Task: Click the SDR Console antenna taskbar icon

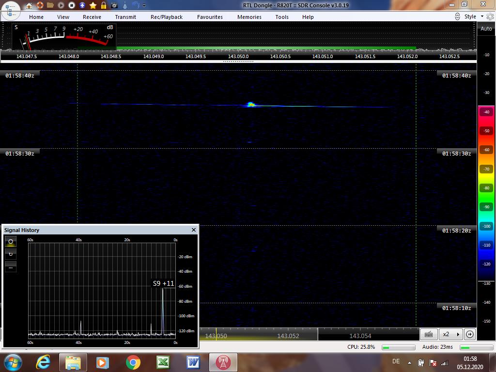Action: click(223, 362)
